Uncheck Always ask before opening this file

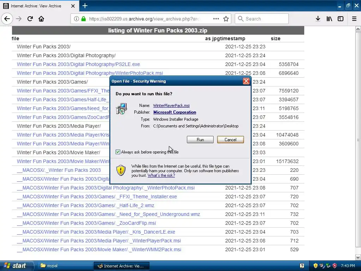pos(118,152)
